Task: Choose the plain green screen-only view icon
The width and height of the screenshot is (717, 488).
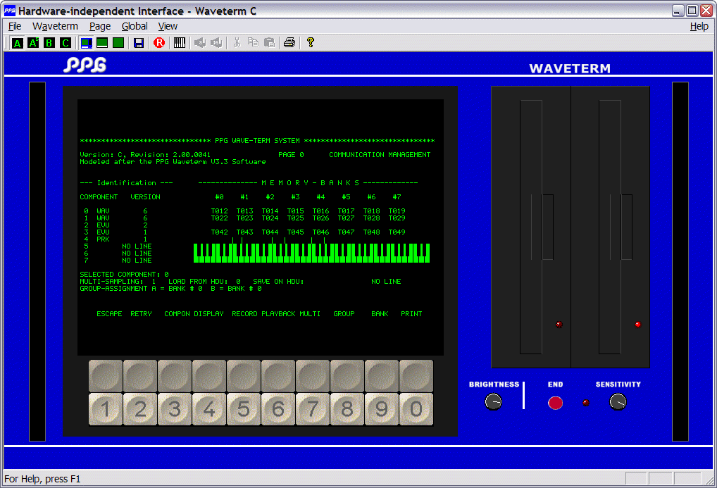Action: [118, 43]
